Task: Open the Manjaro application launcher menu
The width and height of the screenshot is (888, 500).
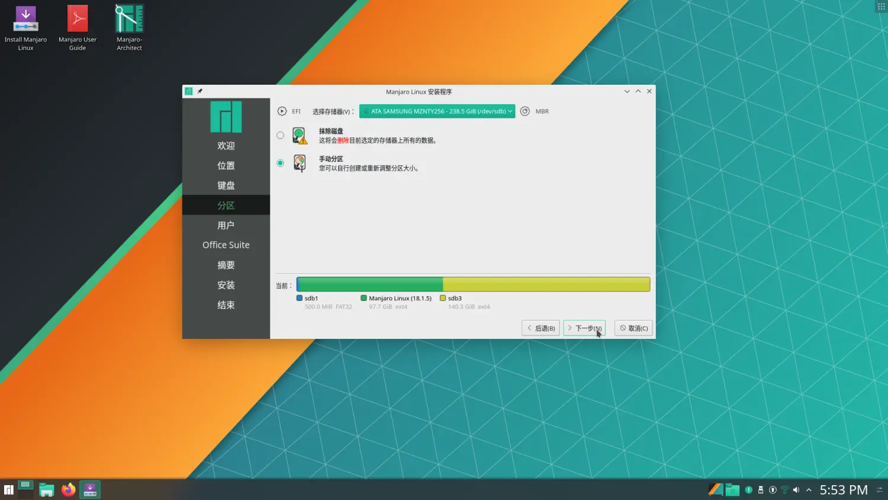Action: (8, 489)
